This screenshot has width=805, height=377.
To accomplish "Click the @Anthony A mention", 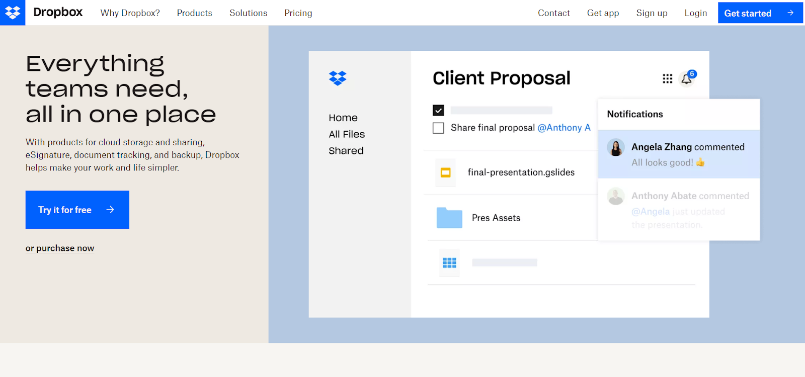I will [564, 128].
